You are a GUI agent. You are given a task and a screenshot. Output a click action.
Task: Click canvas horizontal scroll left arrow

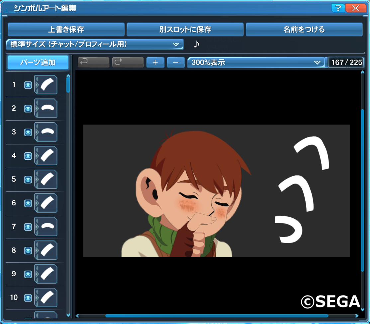point(77,316)
